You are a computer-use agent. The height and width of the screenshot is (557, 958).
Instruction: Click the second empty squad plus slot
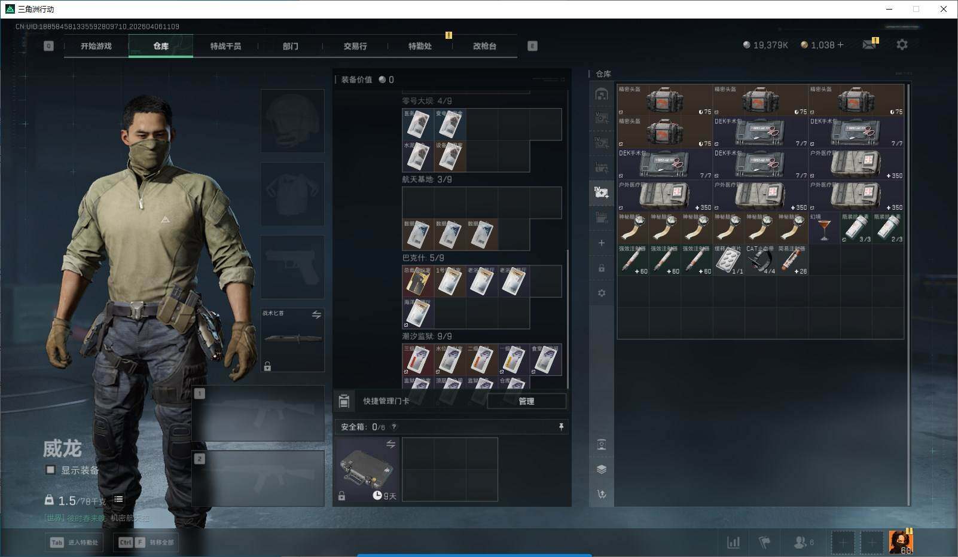tap(872, 542)
